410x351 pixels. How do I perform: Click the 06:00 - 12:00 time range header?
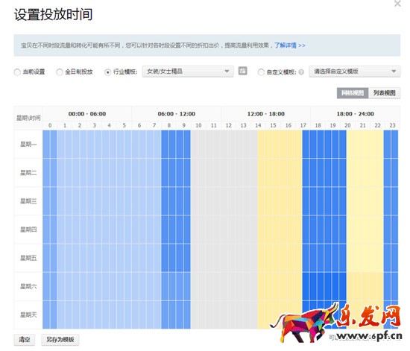point(177,114)
